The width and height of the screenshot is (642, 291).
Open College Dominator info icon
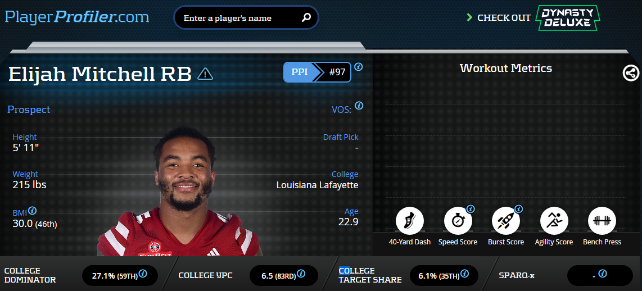[143, 274]
